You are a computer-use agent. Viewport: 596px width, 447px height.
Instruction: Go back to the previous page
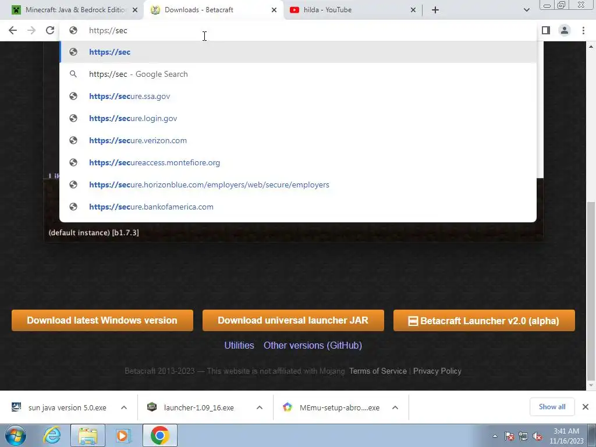pos(13,30)
